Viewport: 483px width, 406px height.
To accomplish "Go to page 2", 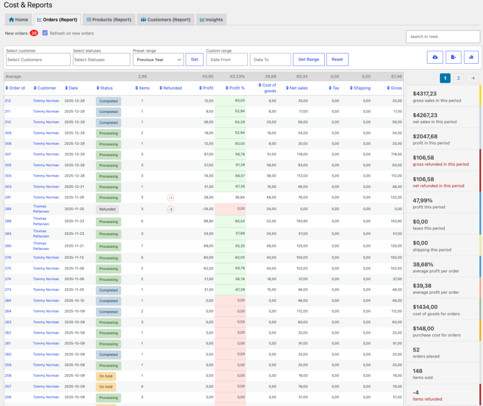I will point(458,78).
